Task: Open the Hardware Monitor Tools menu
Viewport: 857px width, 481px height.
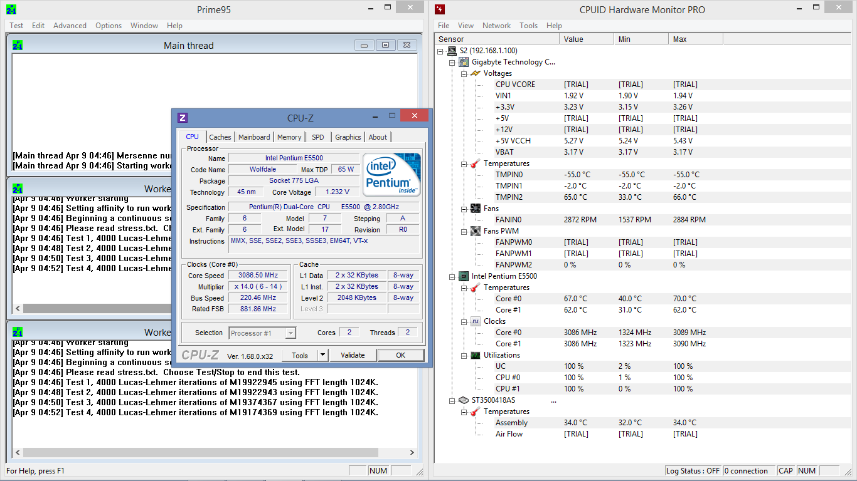Action: pyautogui.click(x=528, y=26)
